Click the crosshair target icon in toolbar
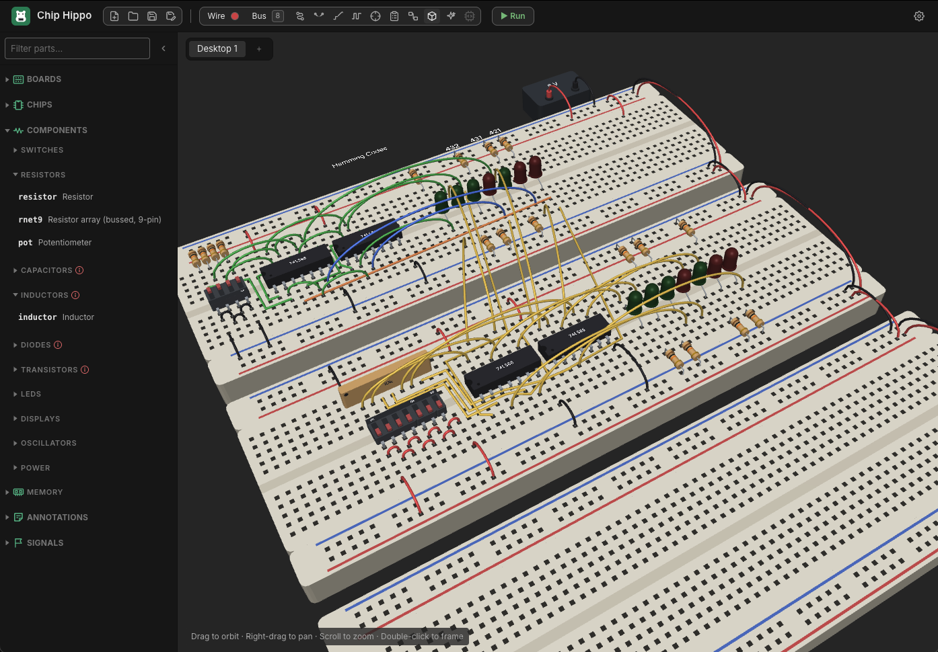 pos(375,16)
